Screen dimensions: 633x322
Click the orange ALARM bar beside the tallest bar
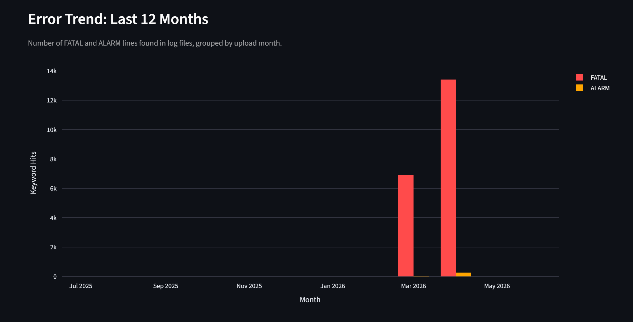464,275
